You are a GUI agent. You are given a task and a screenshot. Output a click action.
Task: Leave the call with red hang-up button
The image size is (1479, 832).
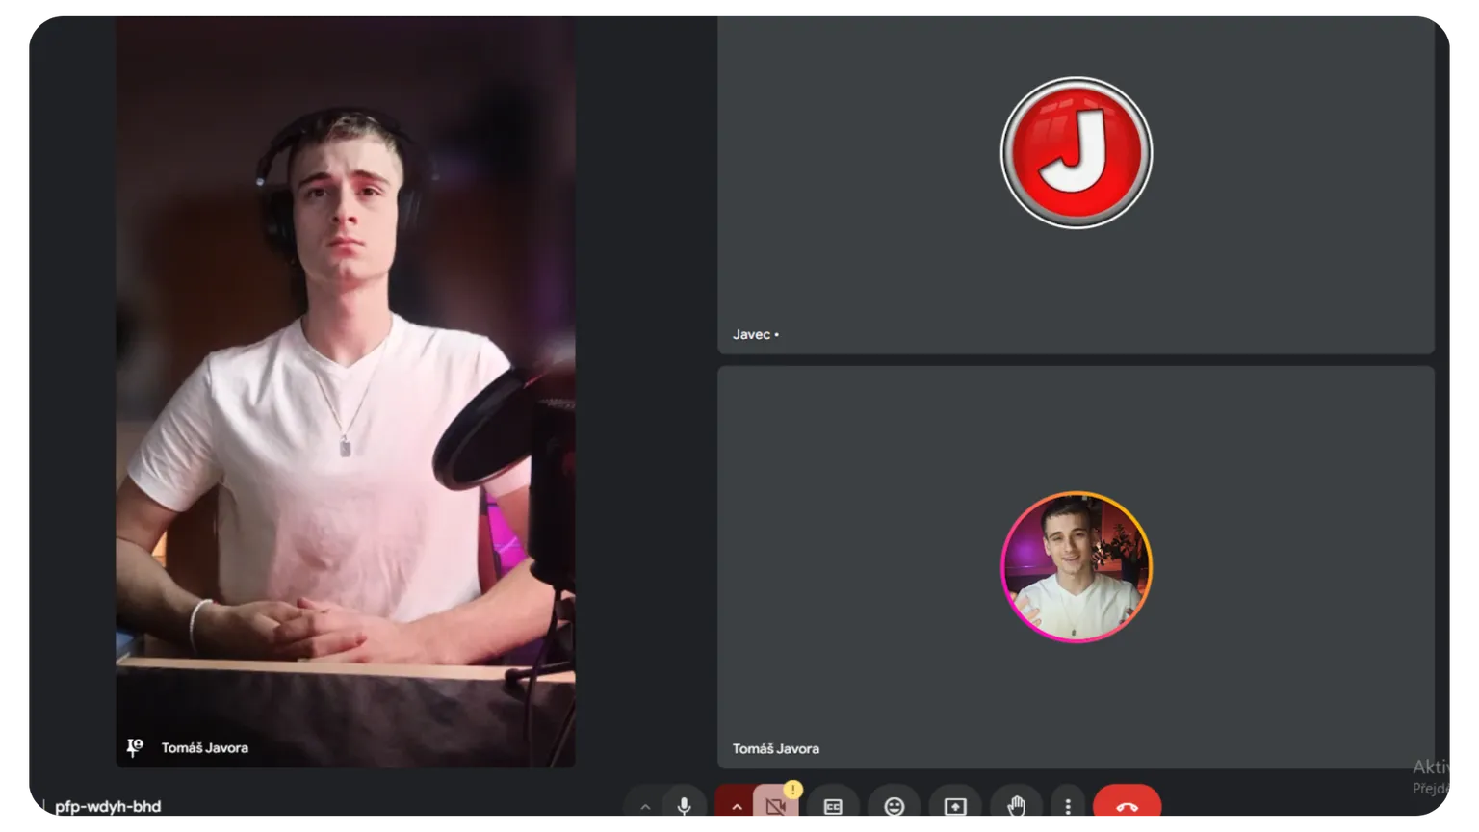pos(1127,807)
